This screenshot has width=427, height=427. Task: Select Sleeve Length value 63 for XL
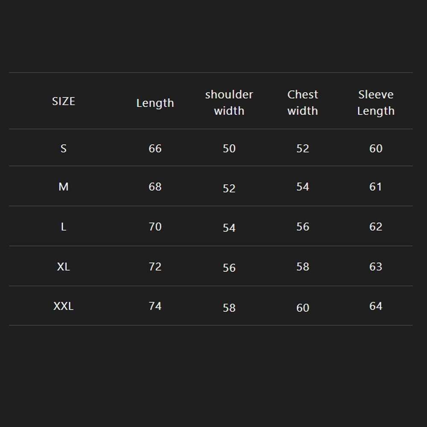point(376,266)
